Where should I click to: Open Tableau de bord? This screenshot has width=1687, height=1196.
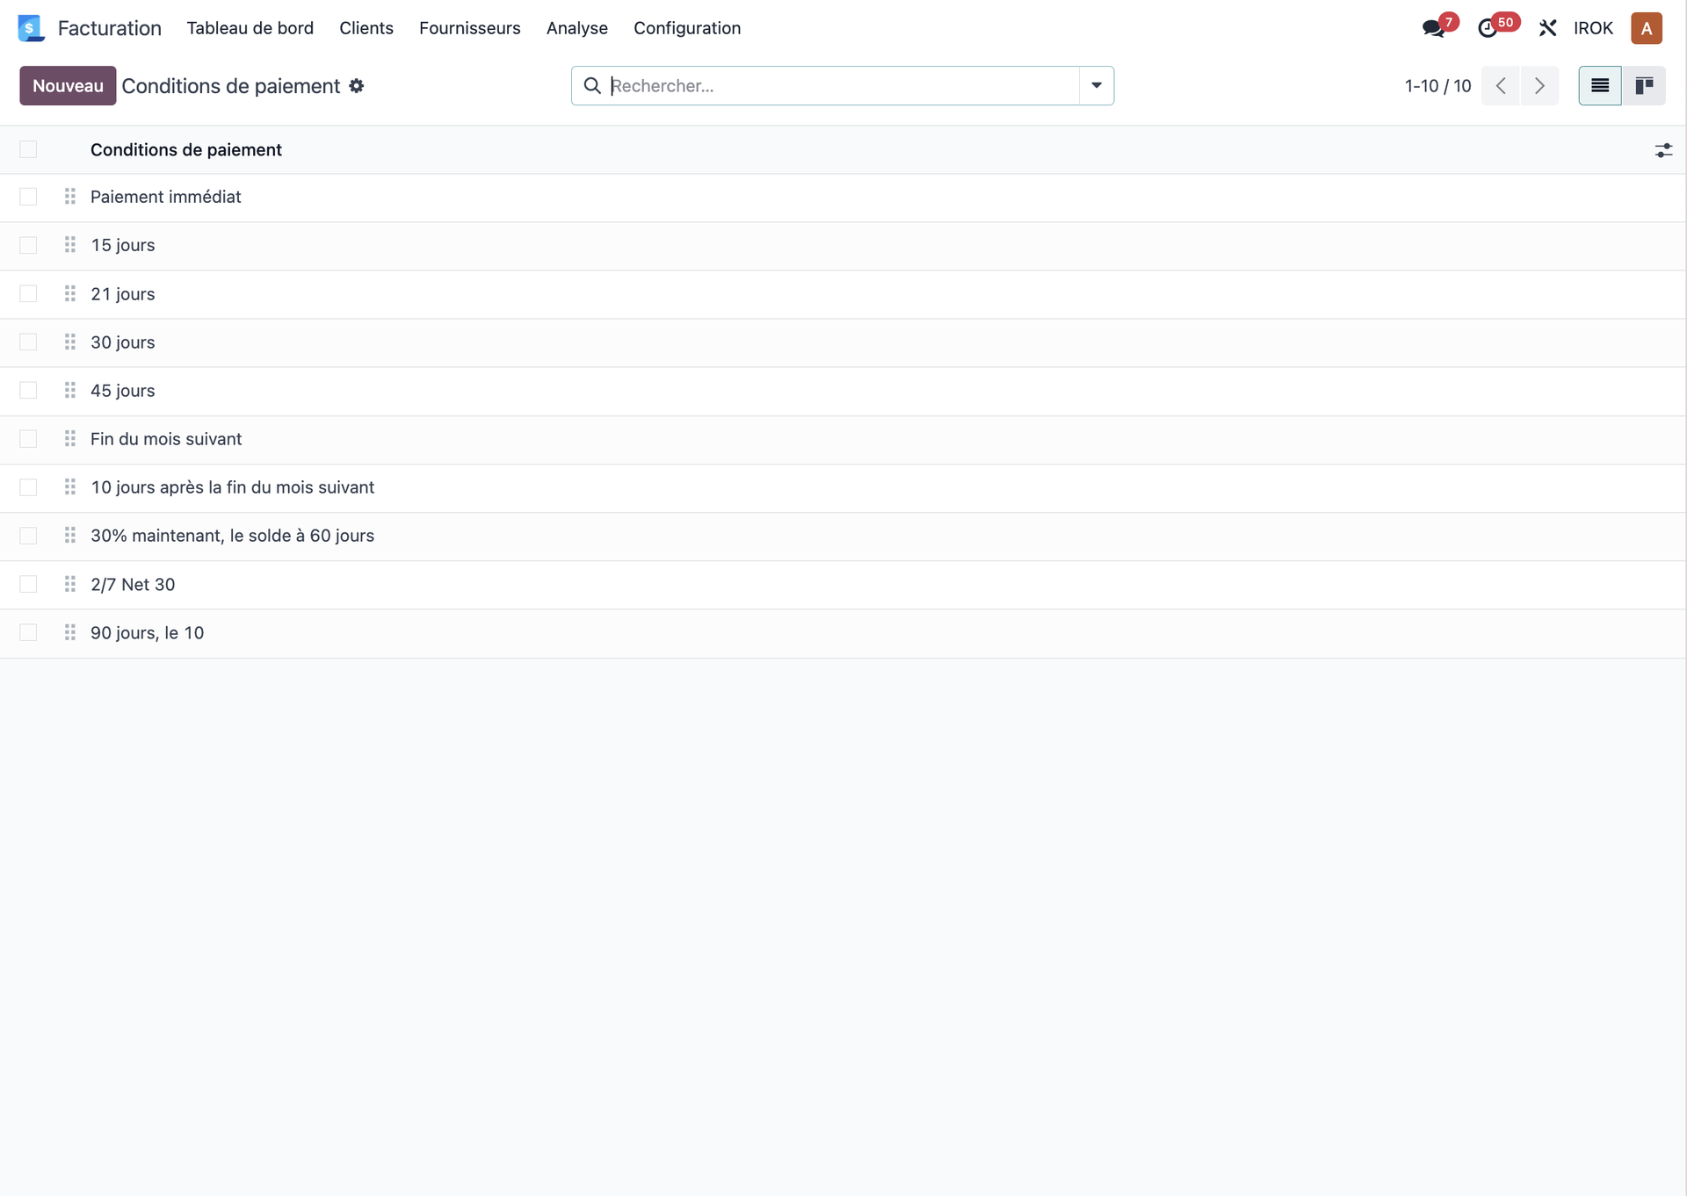click(250, 28)
